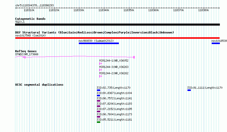Click the %ID:96.7572|Length:1141 label
The image size is (227, 132).
114,98
